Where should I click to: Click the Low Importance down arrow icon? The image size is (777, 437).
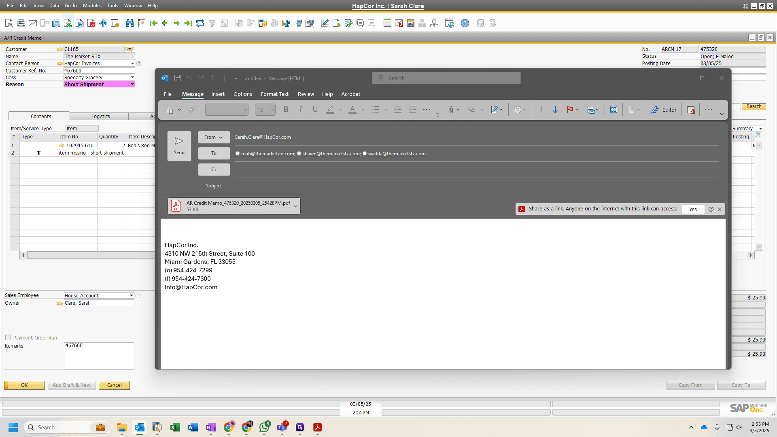click(x=555, y=110)
